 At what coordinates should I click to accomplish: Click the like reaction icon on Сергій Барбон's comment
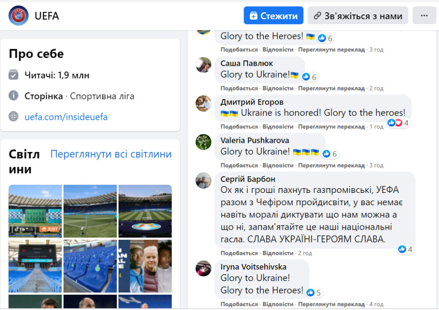coord(402,249)
